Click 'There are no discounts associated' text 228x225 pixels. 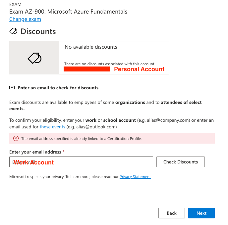point(109,64)
